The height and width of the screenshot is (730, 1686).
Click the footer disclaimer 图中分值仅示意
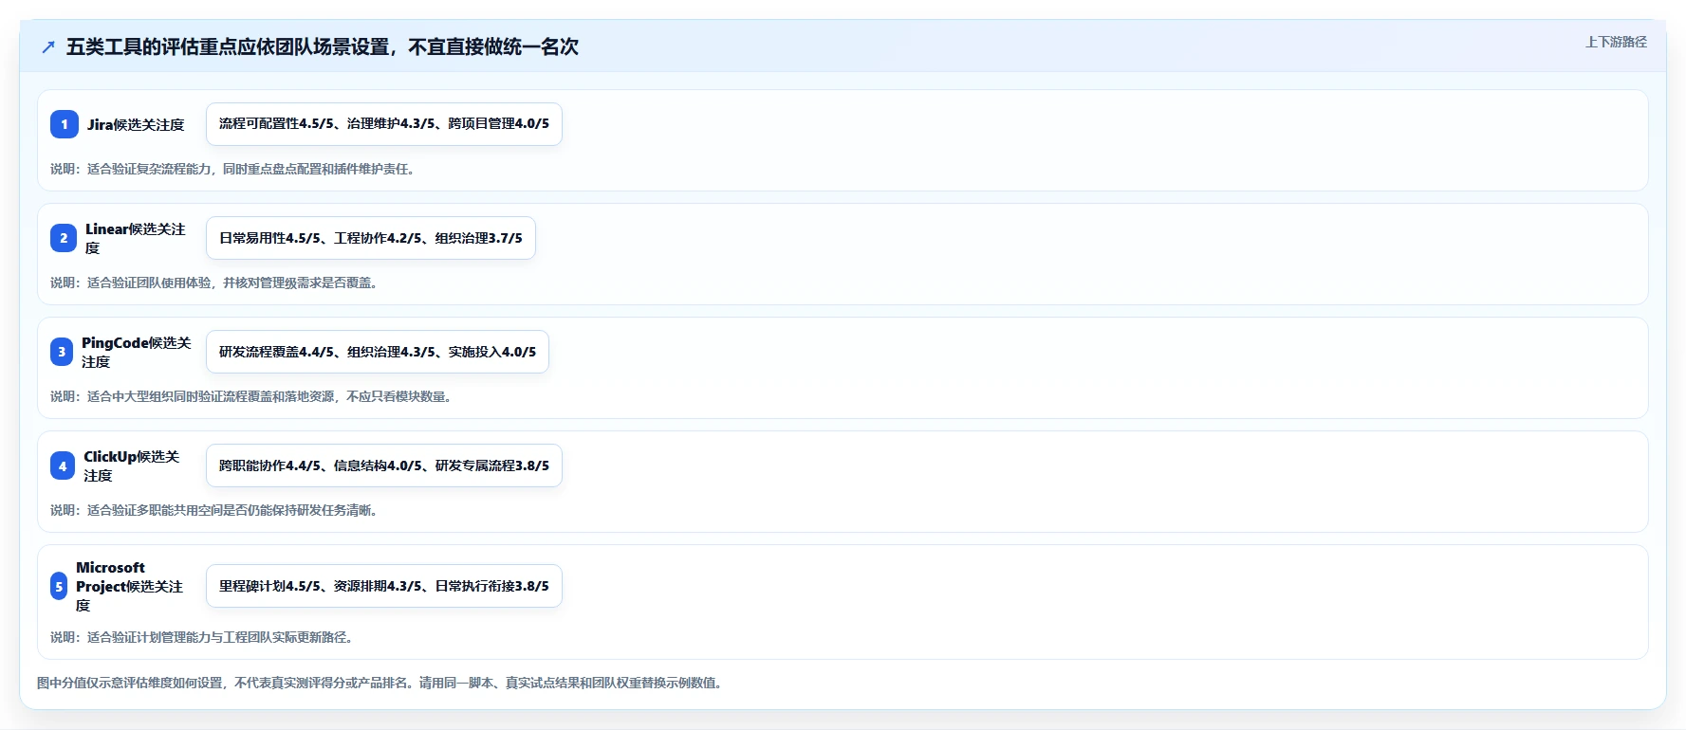[x=380, y=683]
